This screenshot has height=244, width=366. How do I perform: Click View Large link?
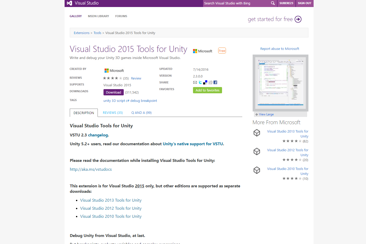266,115
